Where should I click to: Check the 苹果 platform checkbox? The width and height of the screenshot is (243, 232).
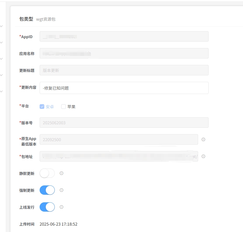click(64, 107)
